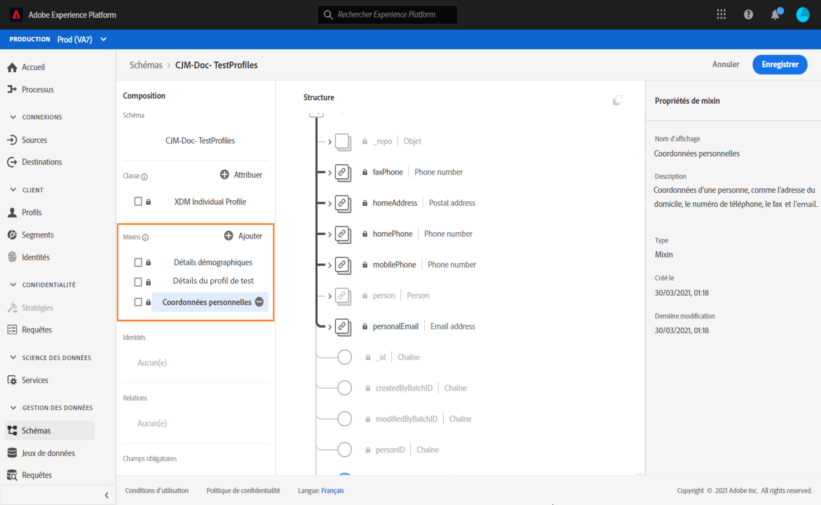Toggle the Détails du profil de test checkbox
Viewport: 821px width, 505px height.
tap(138, 282)
